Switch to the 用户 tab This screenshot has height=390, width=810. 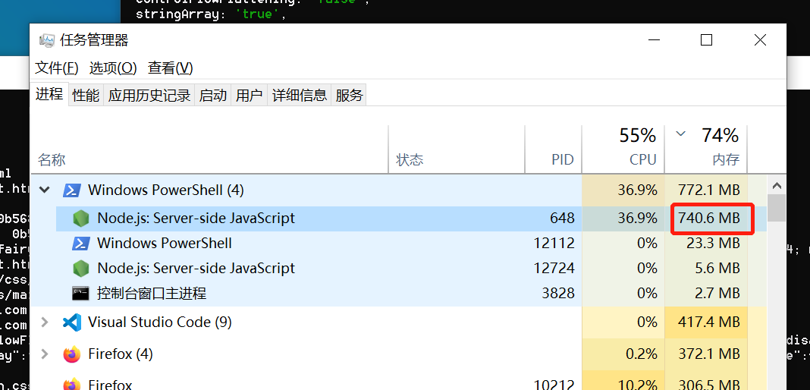[249, 95]
